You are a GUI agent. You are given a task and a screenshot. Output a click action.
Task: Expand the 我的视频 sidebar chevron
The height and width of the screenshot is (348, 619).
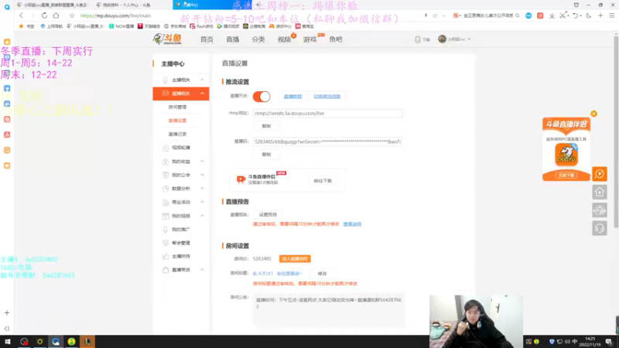(x=202, y=216)
